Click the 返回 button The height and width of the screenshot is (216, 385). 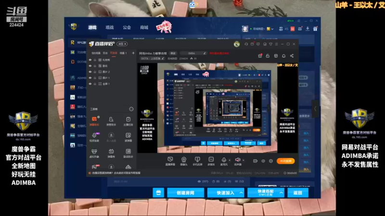pos(297,193)
